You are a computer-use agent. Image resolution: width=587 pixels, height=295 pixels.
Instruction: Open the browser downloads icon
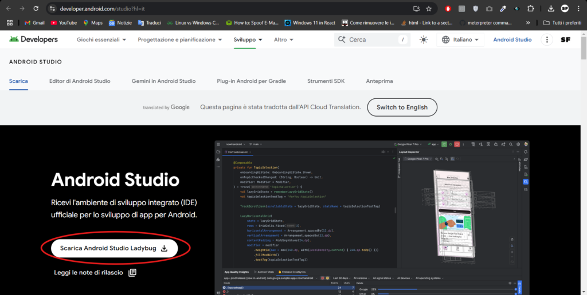[551, 9]
